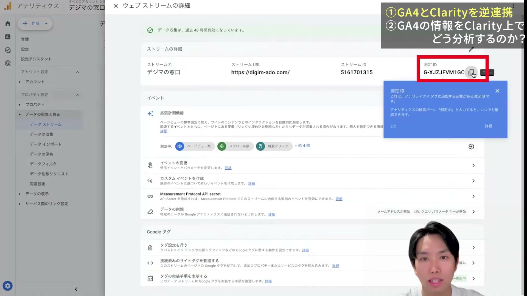This screenshot has width=527, height=296.
Task: Click chevron on イベントの変更 row
Action: pyautogui.click(x=473, y=165)
